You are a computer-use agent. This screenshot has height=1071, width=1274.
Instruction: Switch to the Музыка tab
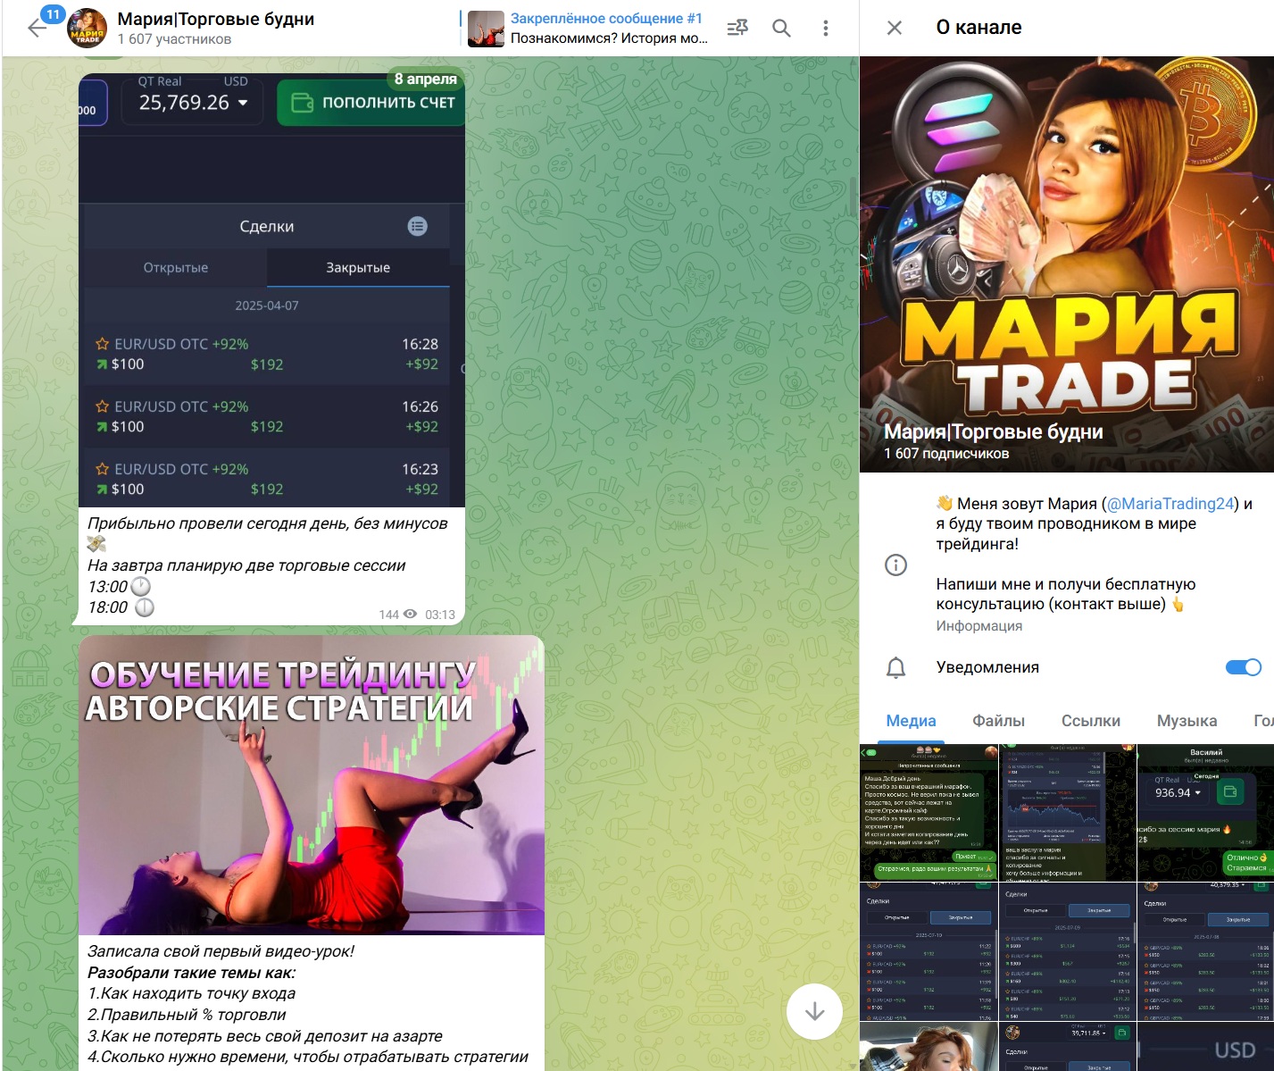[1187, 721]
